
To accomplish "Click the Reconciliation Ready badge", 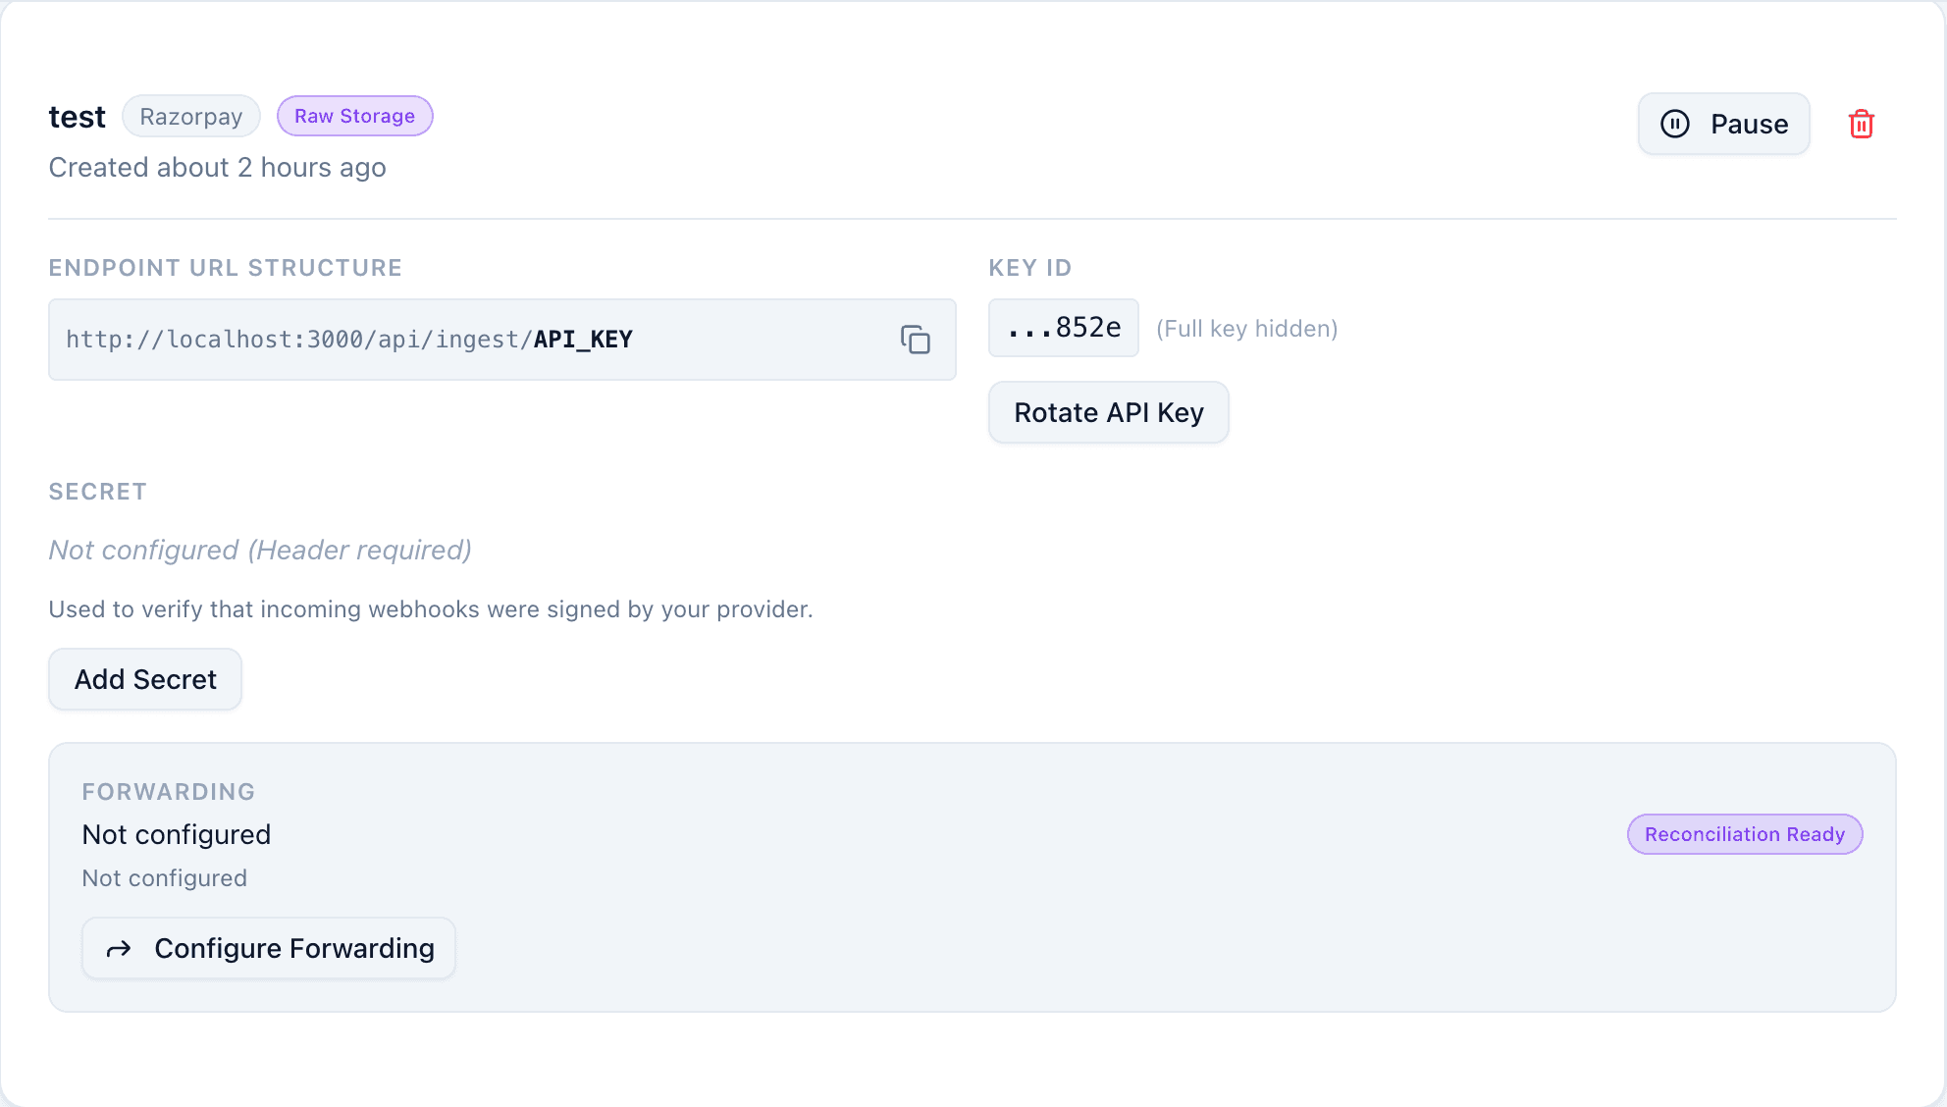I will [1744, 834].
